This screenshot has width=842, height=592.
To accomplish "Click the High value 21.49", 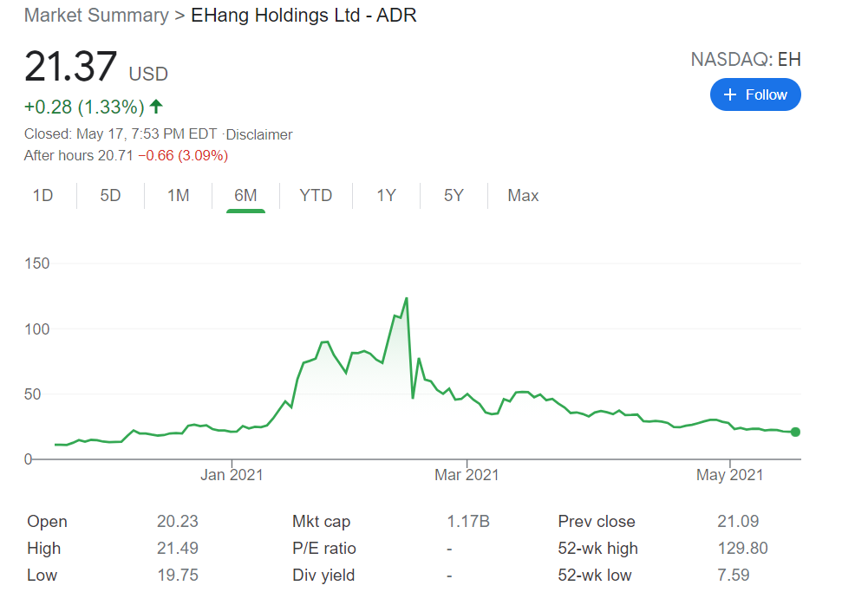I will click(178, 548).
